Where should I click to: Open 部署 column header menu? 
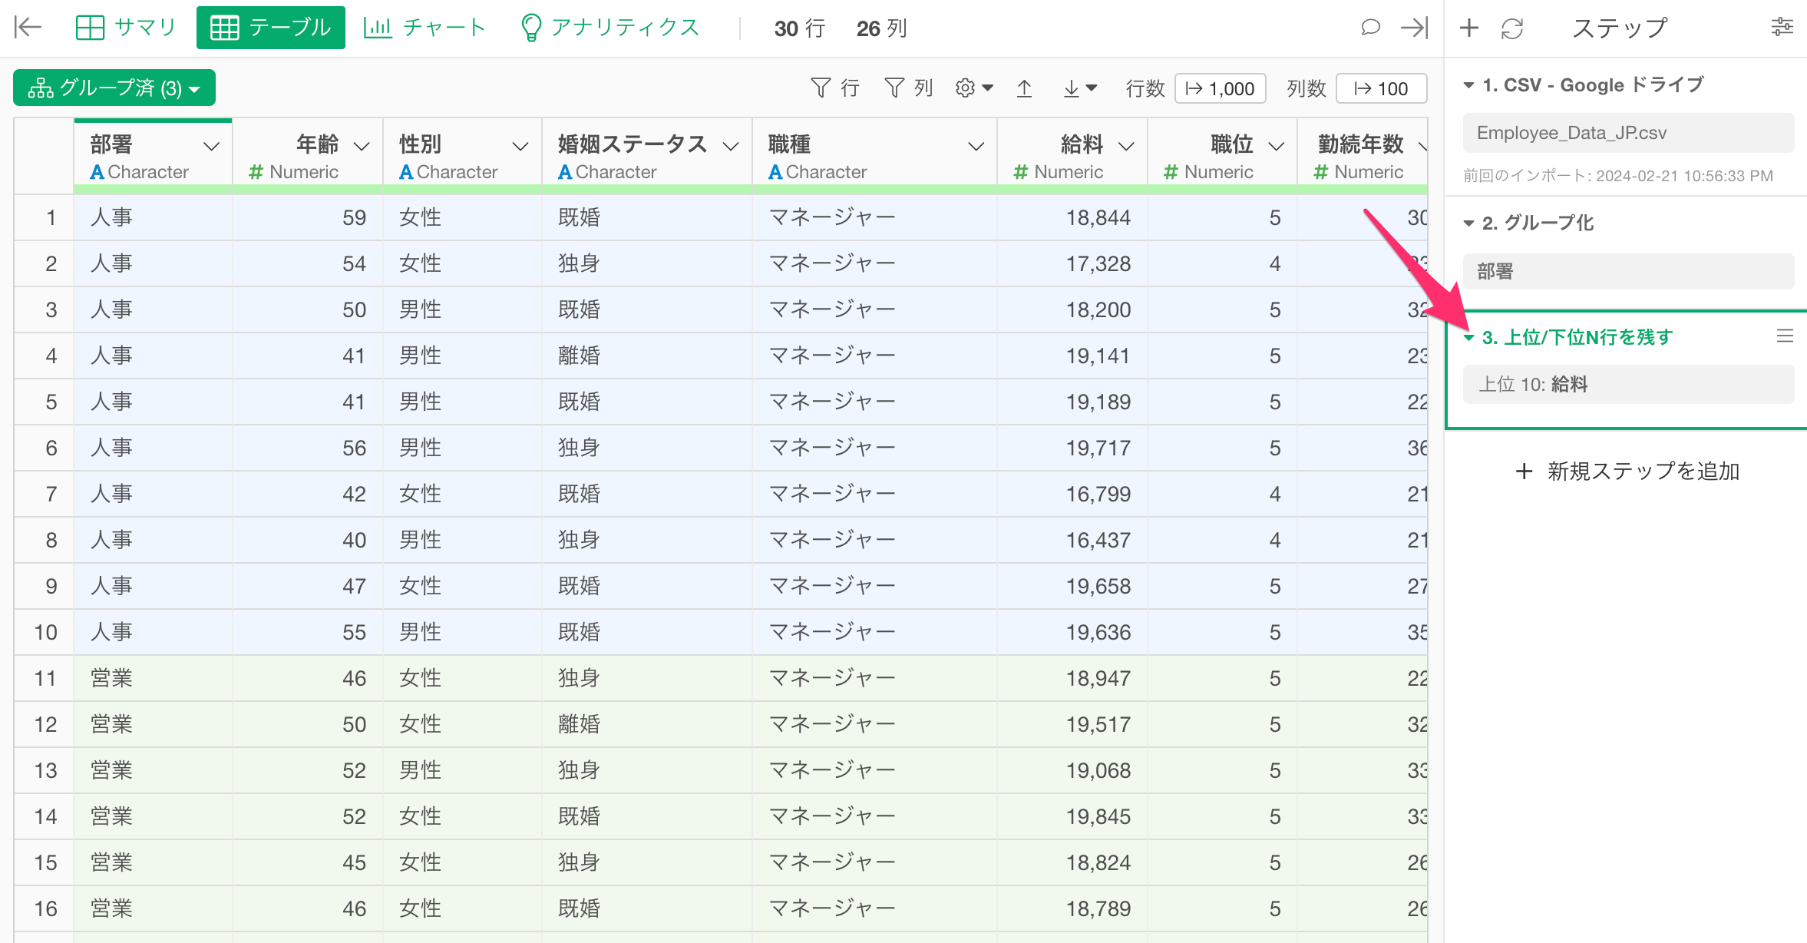[211, 146]
